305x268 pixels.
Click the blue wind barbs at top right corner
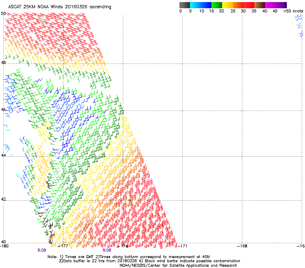(x=299, y=26)
